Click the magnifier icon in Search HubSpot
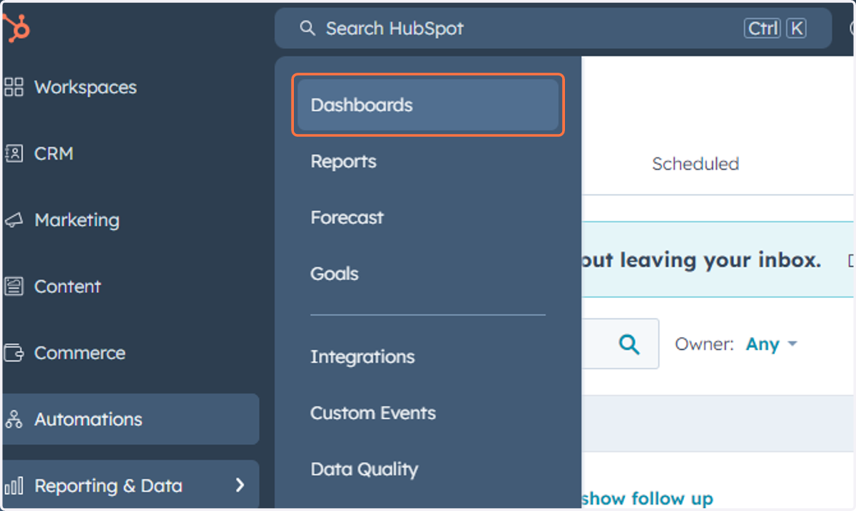Viewport: 856px width, 511px height. [x=307, y=29]
